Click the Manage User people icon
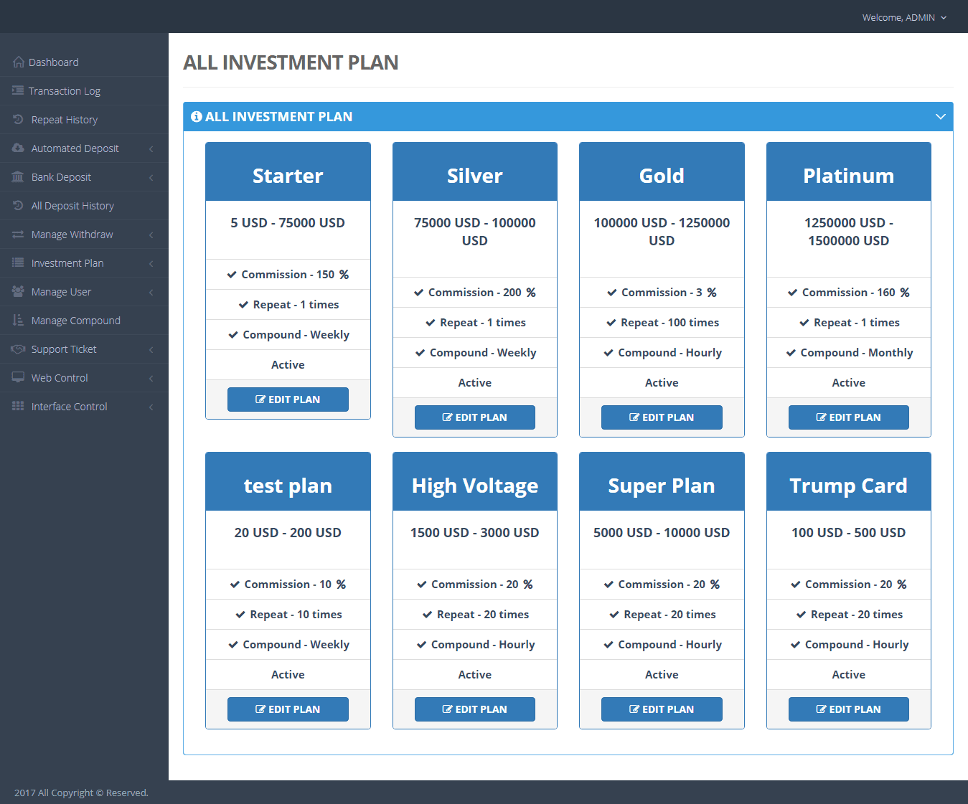 [18, 291]
